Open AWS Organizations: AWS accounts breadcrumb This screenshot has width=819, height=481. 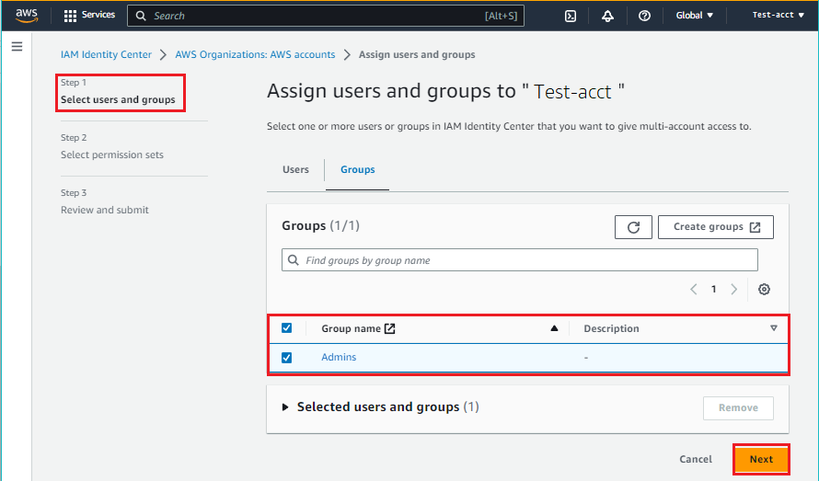coord(255,55)
